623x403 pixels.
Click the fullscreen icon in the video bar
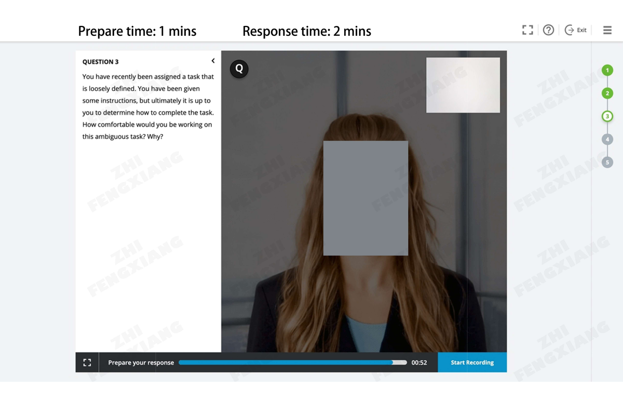pos(87,362)
